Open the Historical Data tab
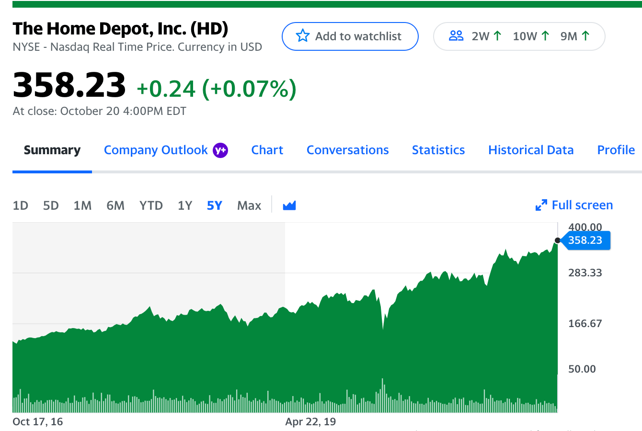 pyautogui.click(x=531, y=150)
